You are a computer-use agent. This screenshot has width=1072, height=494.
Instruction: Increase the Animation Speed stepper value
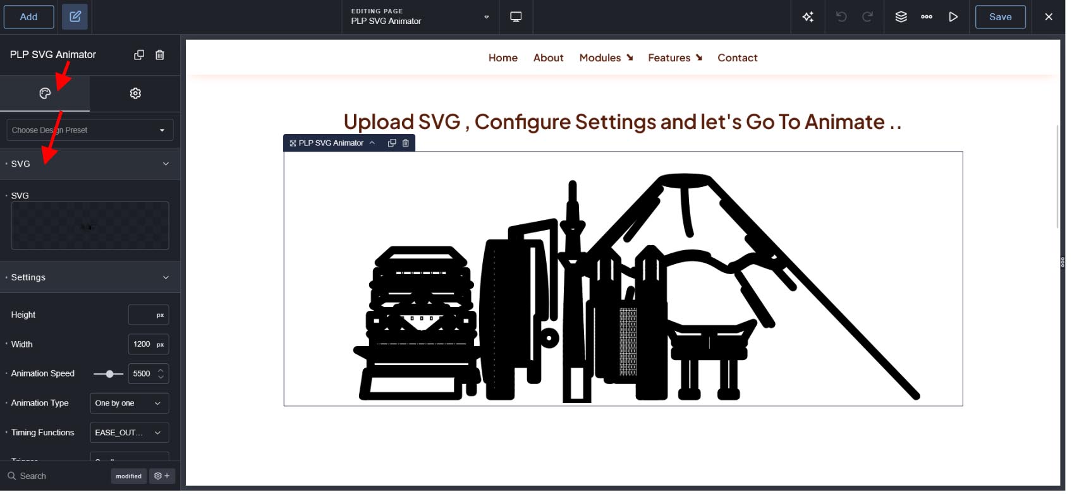point(161,370)
